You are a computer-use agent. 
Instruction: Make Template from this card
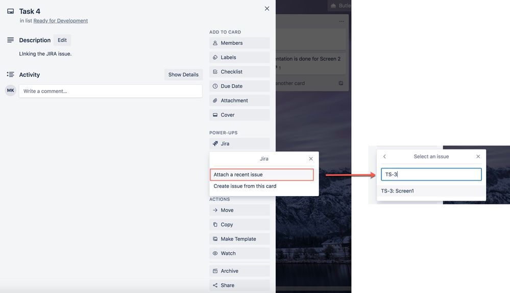point(239,239)
